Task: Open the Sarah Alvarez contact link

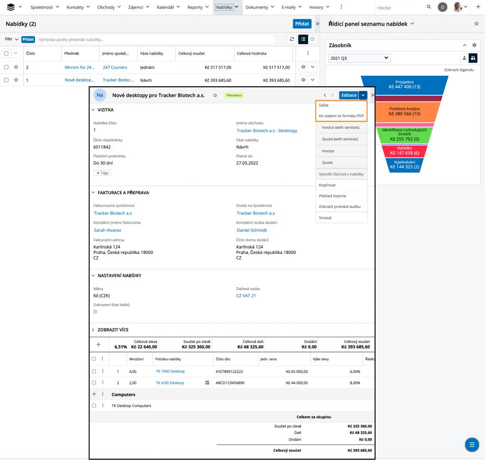Action: pyautogui.click(x=106, y=230)
